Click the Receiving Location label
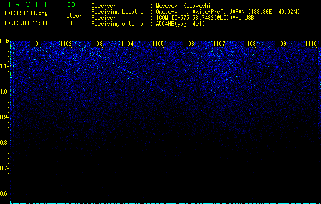The width and height of the screenshot is (321, 204). (119, 12)
